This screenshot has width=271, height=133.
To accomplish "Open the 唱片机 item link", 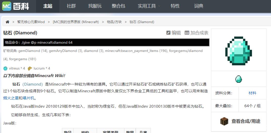I will (x=28, y=98).
